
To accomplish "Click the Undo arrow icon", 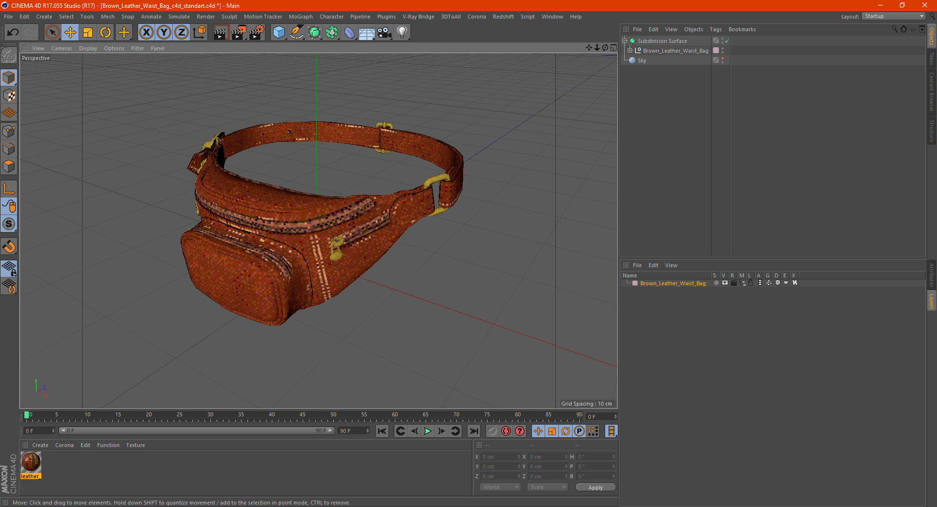I will click(x=13, y=33).
